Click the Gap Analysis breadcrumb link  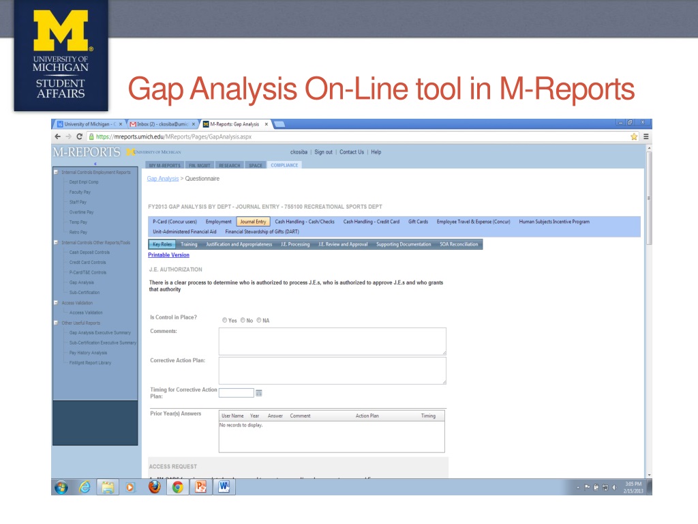(163, 179)
